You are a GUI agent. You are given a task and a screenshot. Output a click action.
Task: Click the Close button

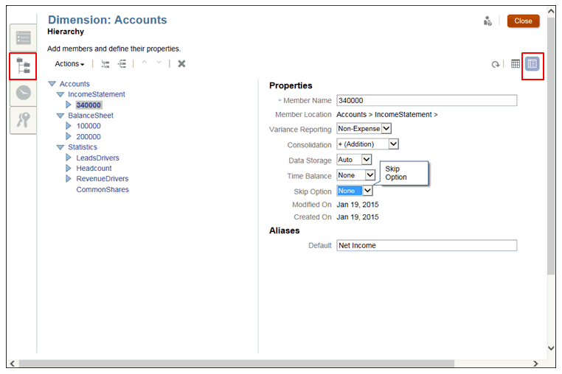coord(523,21)
